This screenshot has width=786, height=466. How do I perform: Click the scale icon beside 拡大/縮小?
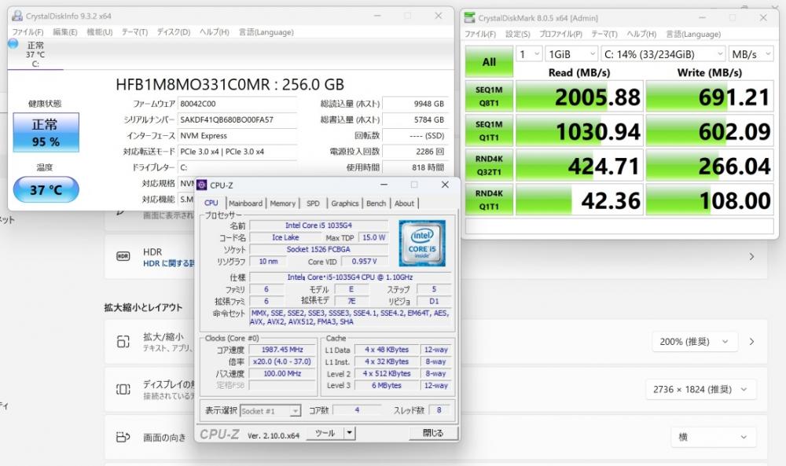(123, 342)
